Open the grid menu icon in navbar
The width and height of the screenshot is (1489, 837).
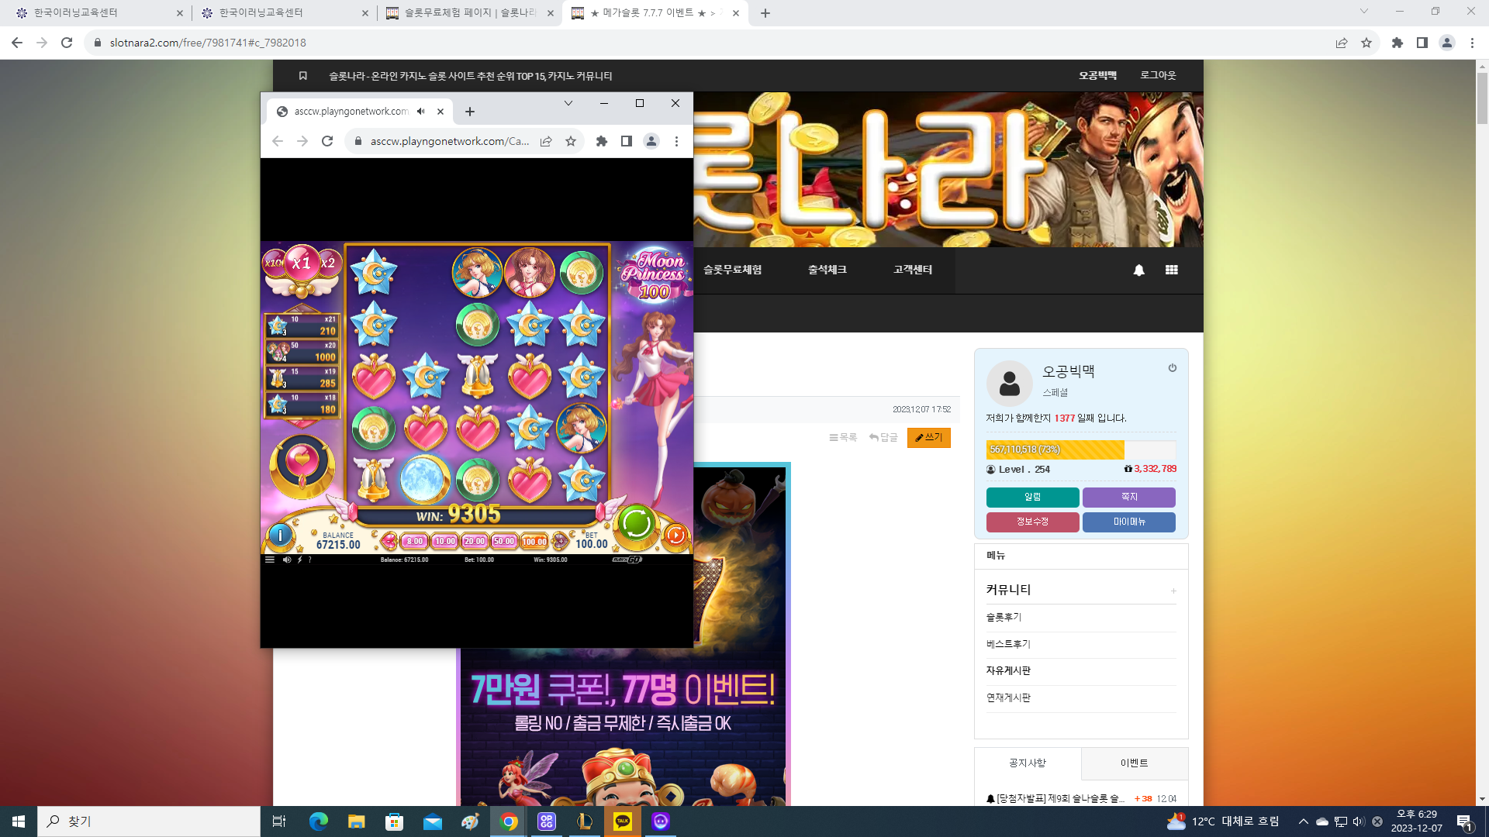[x=1171, y=270]
